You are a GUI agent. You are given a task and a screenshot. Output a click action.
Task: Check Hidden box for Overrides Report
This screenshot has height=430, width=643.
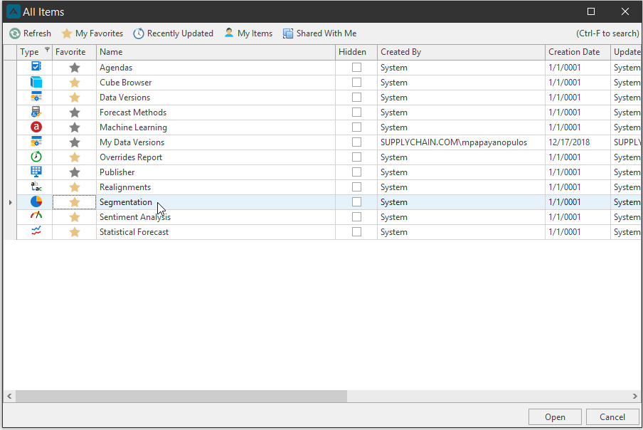pyautogui.click(x=357, y=157)
